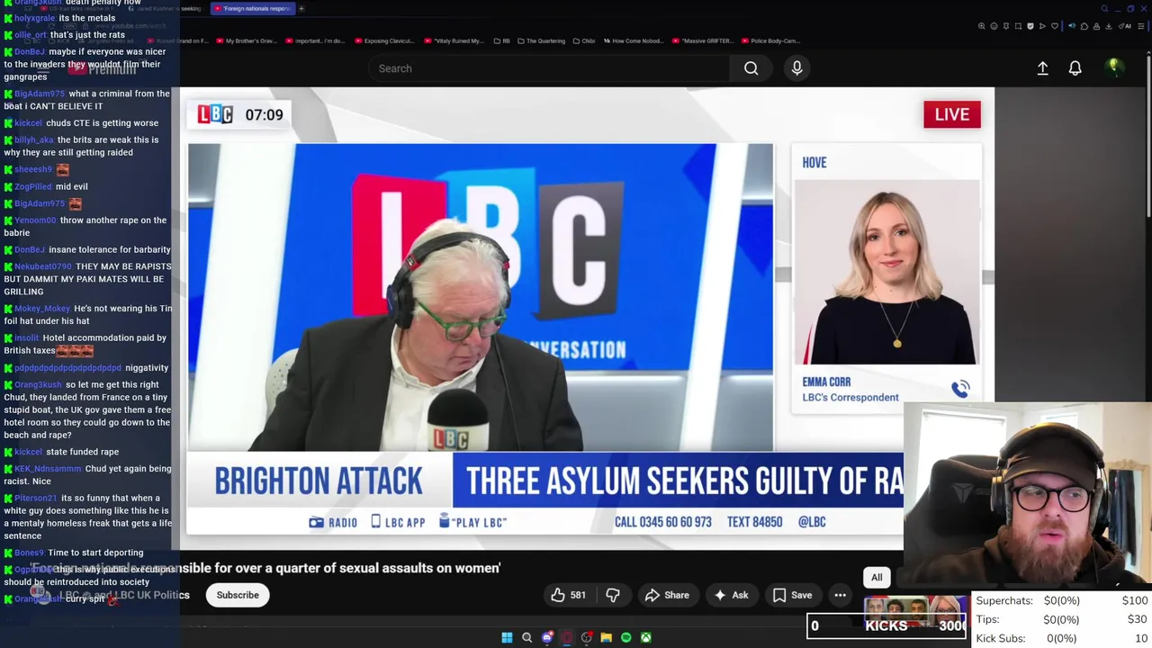Click the Ask AI button
This screenshot has width=1152, height=648.
tap(731, 595)
